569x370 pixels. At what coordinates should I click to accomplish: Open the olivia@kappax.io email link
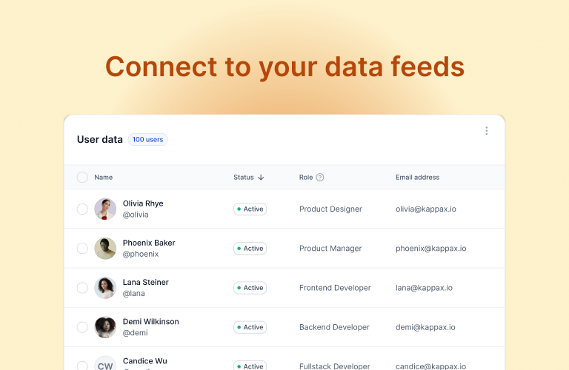pyautogui.click(x=426, y=209)
